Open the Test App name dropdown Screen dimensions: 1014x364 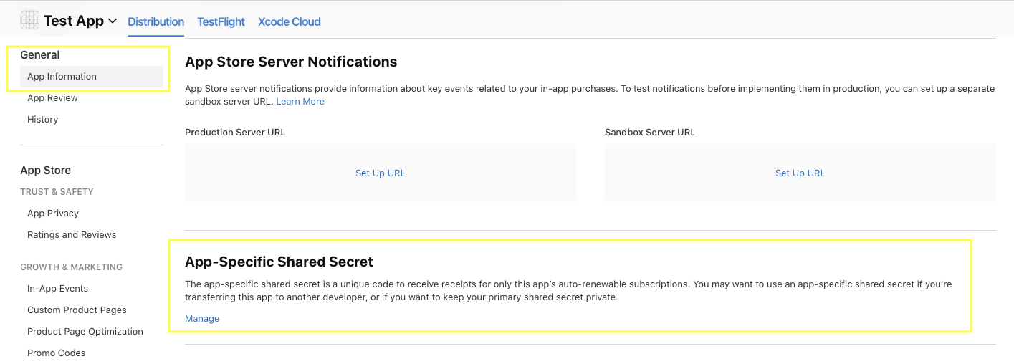coord(80,21)
